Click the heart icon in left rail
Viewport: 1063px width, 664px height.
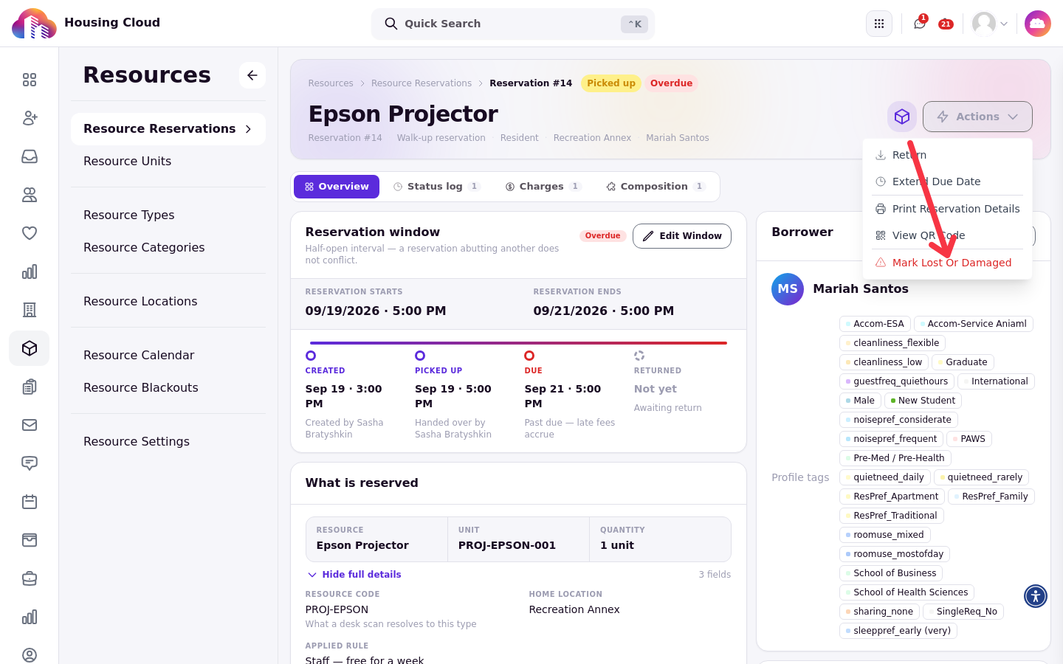[30, 233]
